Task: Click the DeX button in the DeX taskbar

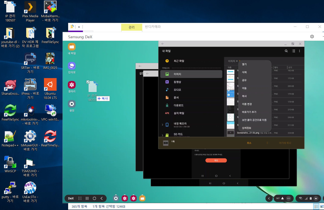Action: 71,198
